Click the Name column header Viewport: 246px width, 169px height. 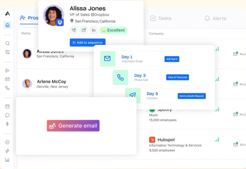(26, 33)
